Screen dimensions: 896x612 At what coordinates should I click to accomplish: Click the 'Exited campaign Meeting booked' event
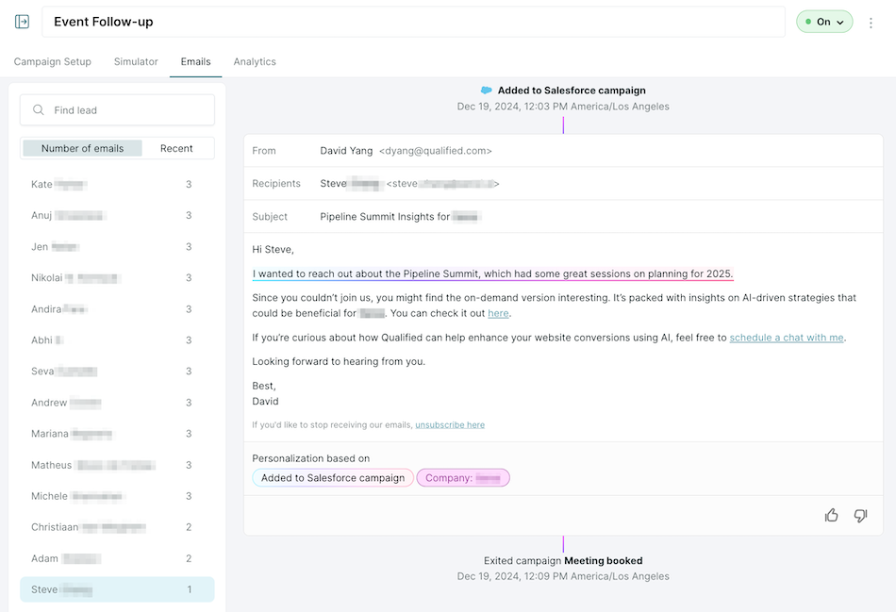click(x=563, y=560)
